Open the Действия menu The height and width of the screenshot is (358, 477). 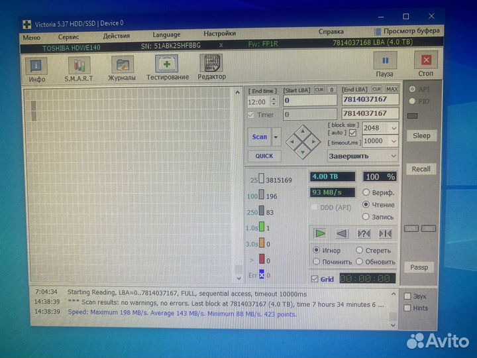coord(117,36)
